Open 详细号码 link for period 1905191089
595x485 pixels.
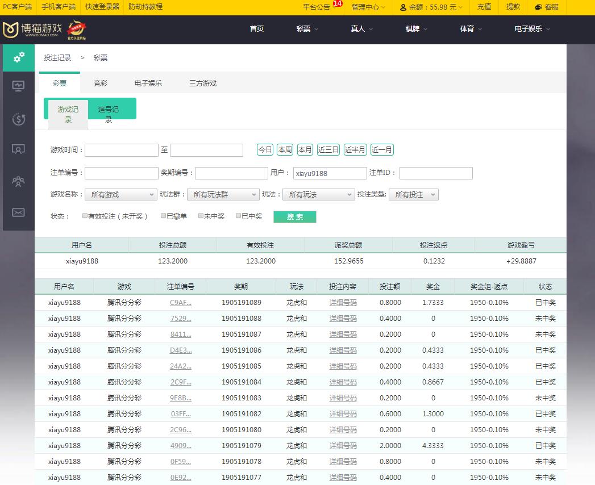[x=343, y=303]
